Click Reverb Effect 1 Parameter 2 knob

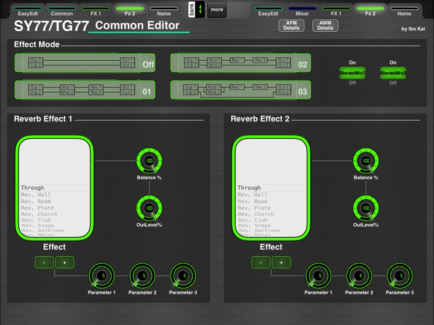[x=142, y=276]
